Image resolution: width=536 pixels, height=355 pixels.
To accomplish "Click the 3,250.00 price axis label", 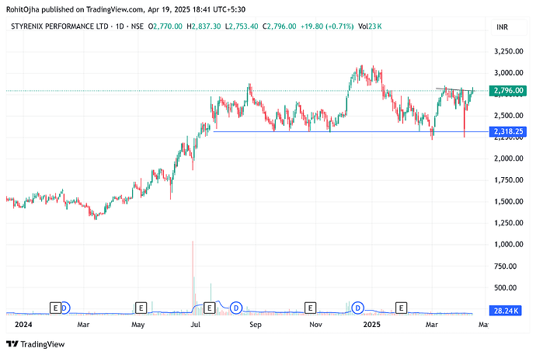I will pyautogui.click(x=509, y=51).
